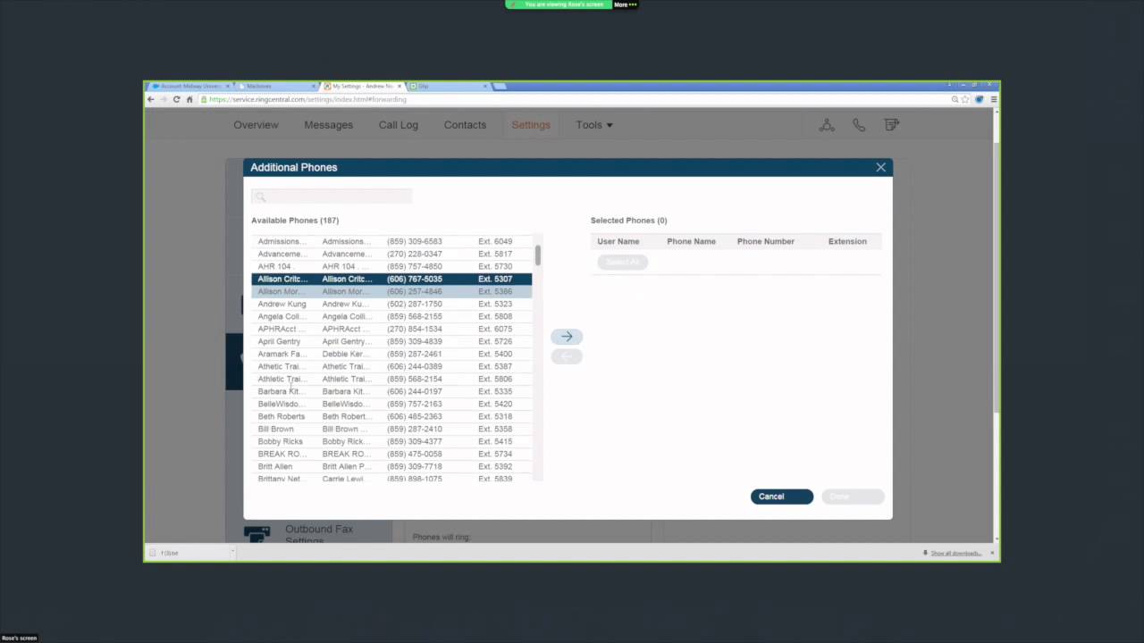Click the 'Phone Number' column header
1144x643 pixels.
(x=765, y=241)
